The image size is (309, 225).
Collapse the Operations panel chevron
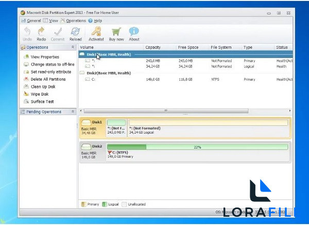click(x=73, y=47)
